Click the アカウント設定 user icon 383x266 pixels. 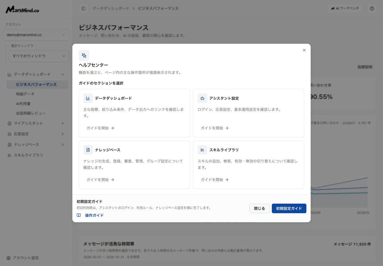coord(9,258)
